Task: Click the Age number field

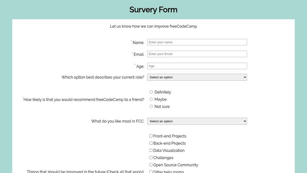Action: coord(197,66)
